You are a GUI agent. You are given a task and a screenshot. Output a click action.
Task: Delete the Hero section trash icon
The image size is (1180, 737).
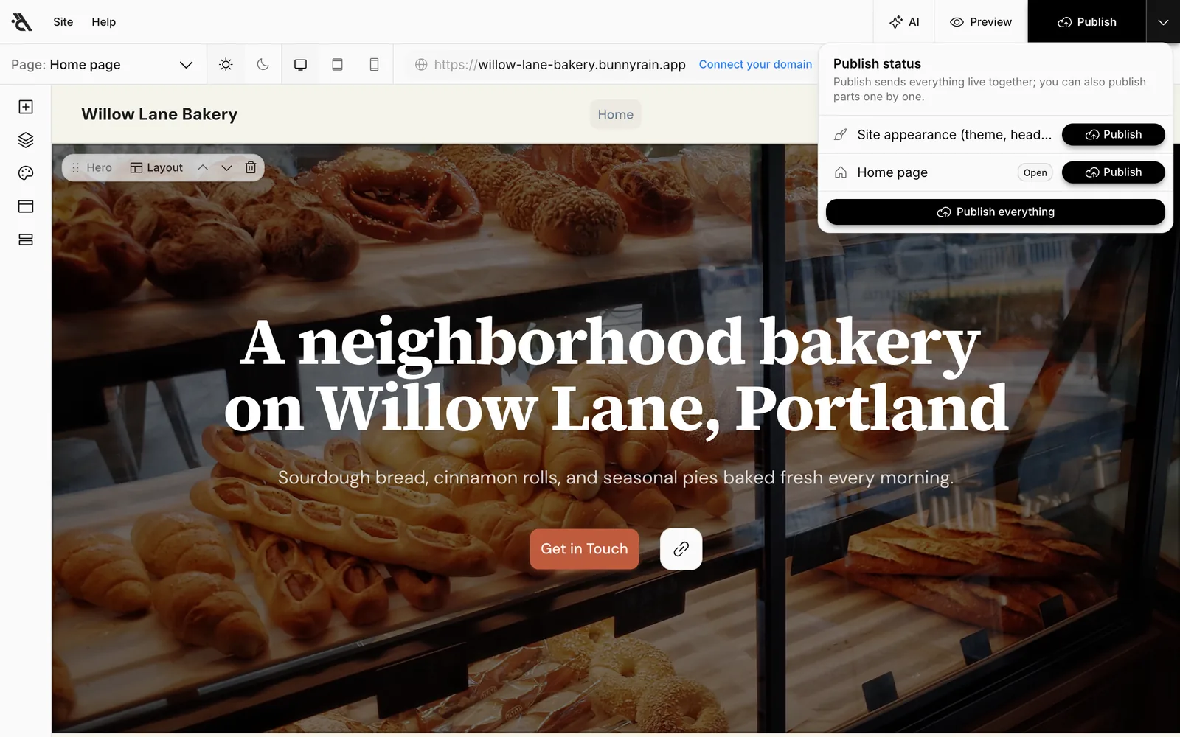251,168
